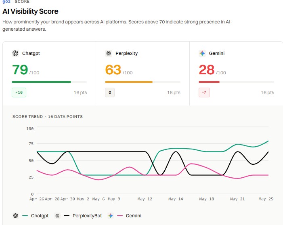283x225 pixels.
Task: Click the 75 y-axis label
Action: [x=31, y=144]
